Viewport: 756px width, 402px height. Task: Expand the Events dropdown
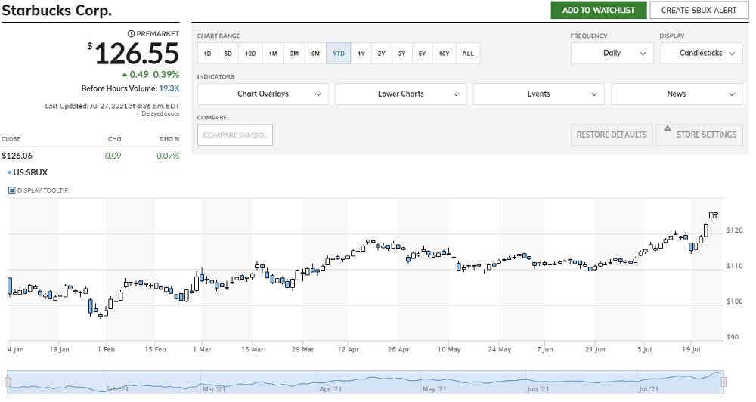pos(538,94)
